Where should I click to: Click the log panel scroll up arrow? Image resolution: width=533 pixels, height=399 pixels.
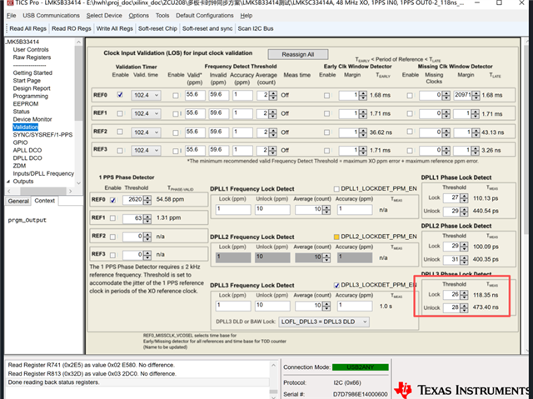pos(273,366)
